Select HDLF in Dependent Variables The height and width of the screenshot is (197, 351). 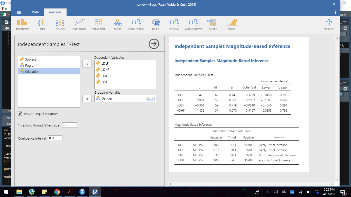coord(125,76)
